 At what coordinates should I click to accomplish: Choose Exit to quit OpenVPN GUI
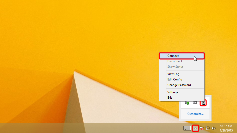point(170,98)
